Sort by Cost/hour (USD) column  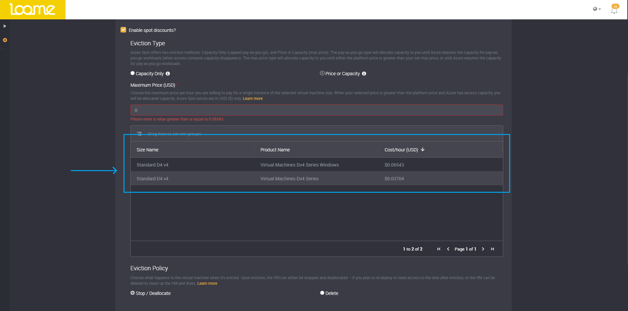click(401, 150)
